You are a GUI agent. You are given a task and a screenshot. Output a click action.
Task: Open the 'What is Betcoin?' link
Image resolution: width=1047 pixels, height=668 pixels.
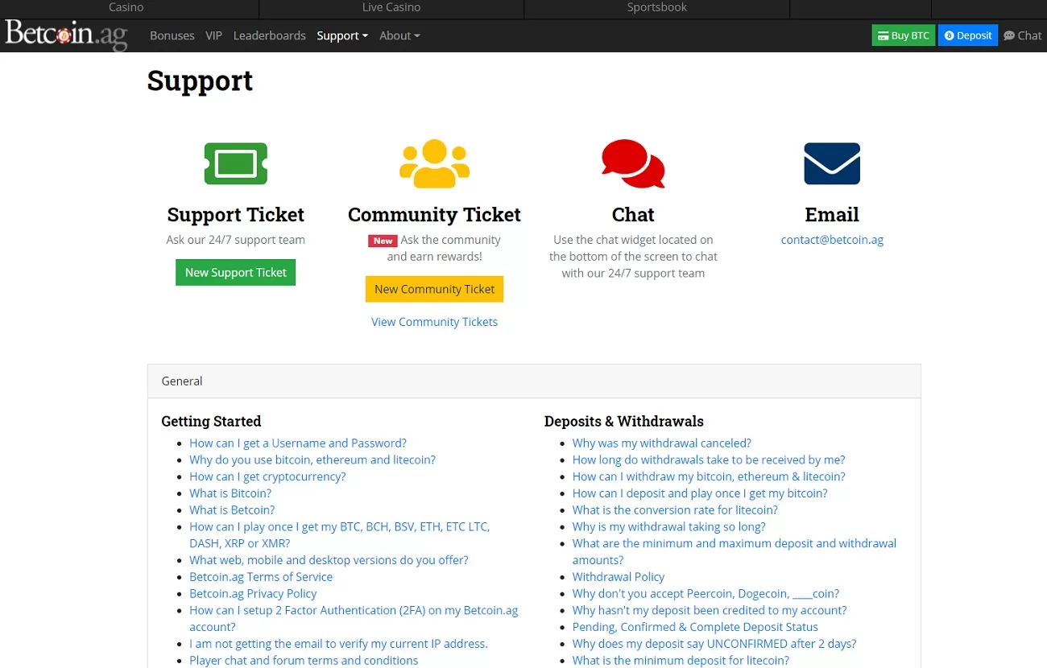(232, 510)
